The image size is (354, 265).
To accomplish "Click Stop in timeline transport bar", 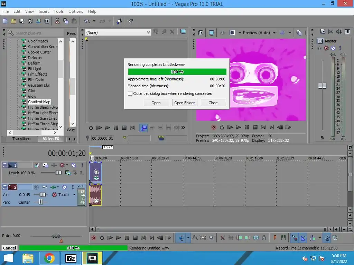I will click(135, 238).
